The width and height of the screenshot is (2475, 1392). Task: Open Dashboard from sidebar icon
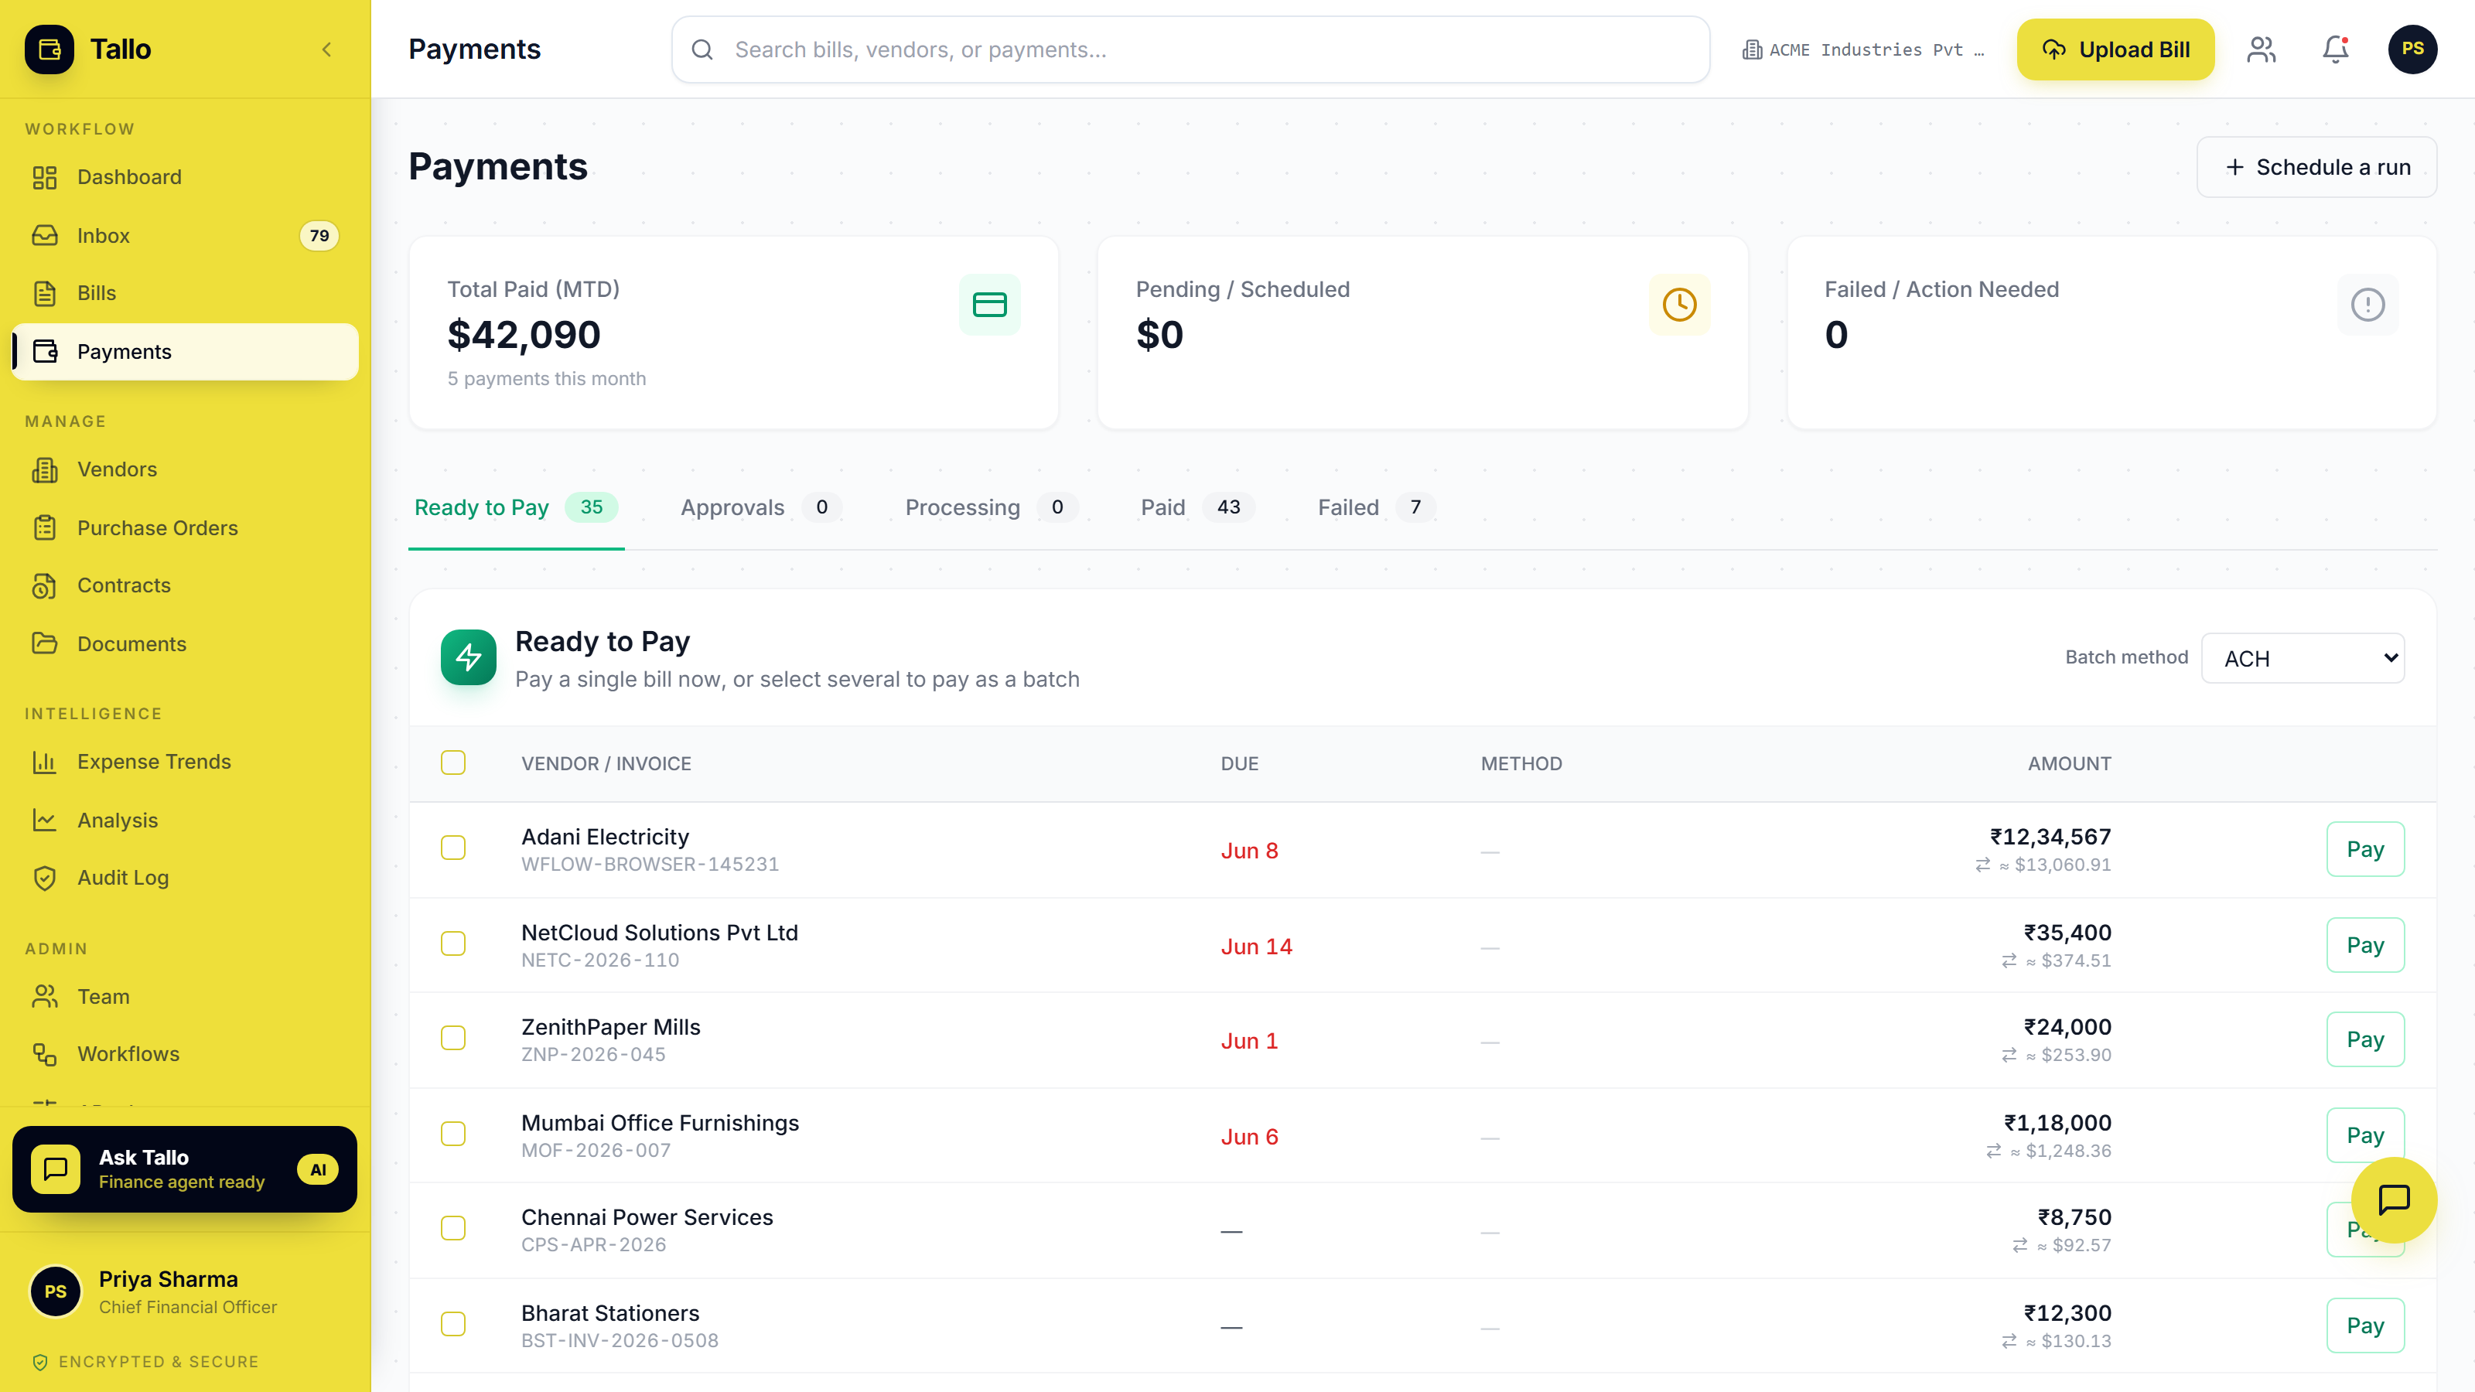coord(45,177)
